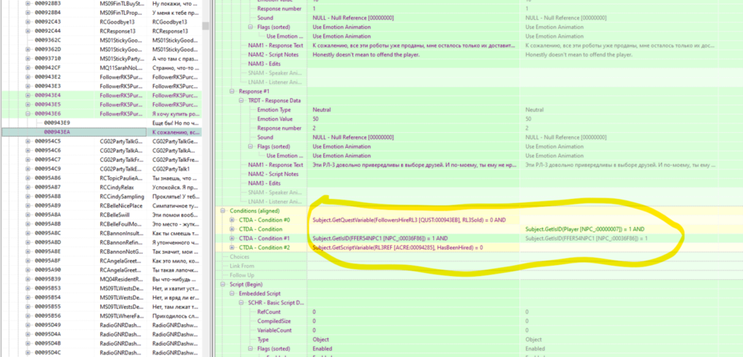The width and height of the screenshot is (743, 357).
Task: Expand CTDA - Condition #2
Action: point(232,248)
